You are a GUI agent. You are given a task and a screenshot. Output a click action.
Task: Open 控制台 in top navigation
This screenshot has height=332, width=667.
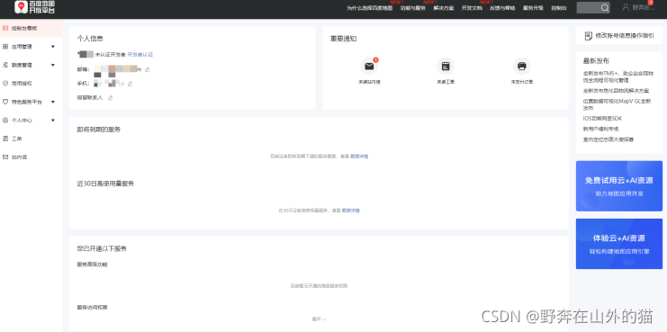click(559, 8)
